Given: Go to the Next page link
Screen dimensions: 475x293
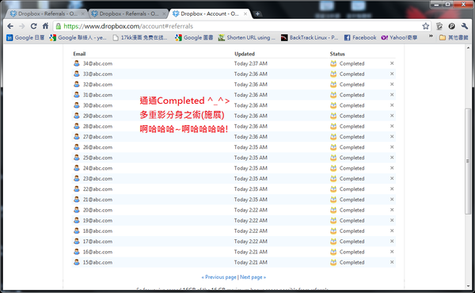Looking at the screenshot, I should (x=253, y=277).
